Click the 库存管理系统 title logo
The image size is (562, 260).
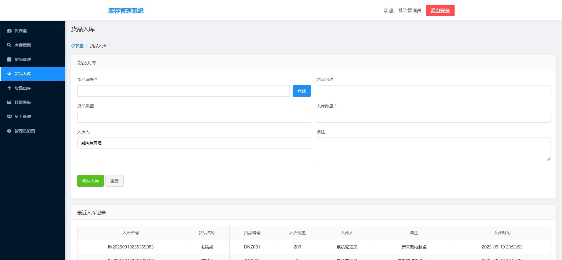[x=126, y=11]
